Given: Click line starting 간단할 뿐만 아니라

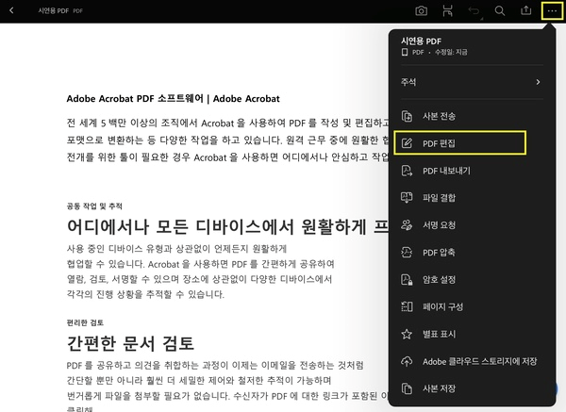Looking at the screenshot, I should pyautogui.click(x=199, y=381).
